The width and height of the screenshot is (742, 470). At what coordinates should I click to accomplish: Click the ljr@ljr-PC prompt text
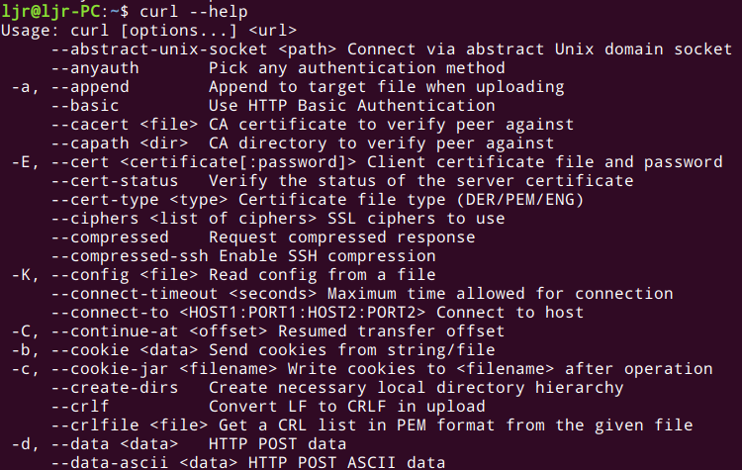50,11
